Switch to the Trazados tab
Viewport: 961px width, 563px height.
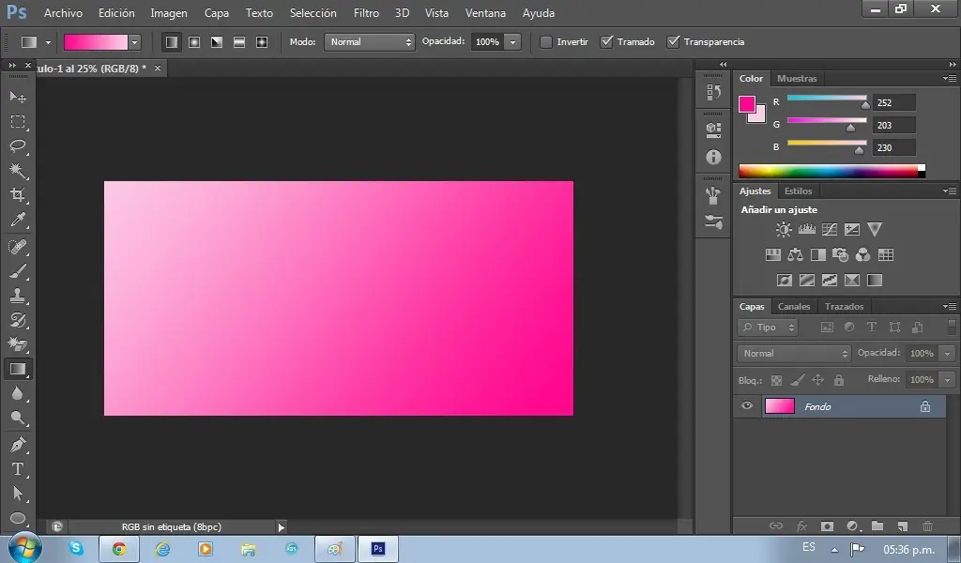tap(844, 306)
